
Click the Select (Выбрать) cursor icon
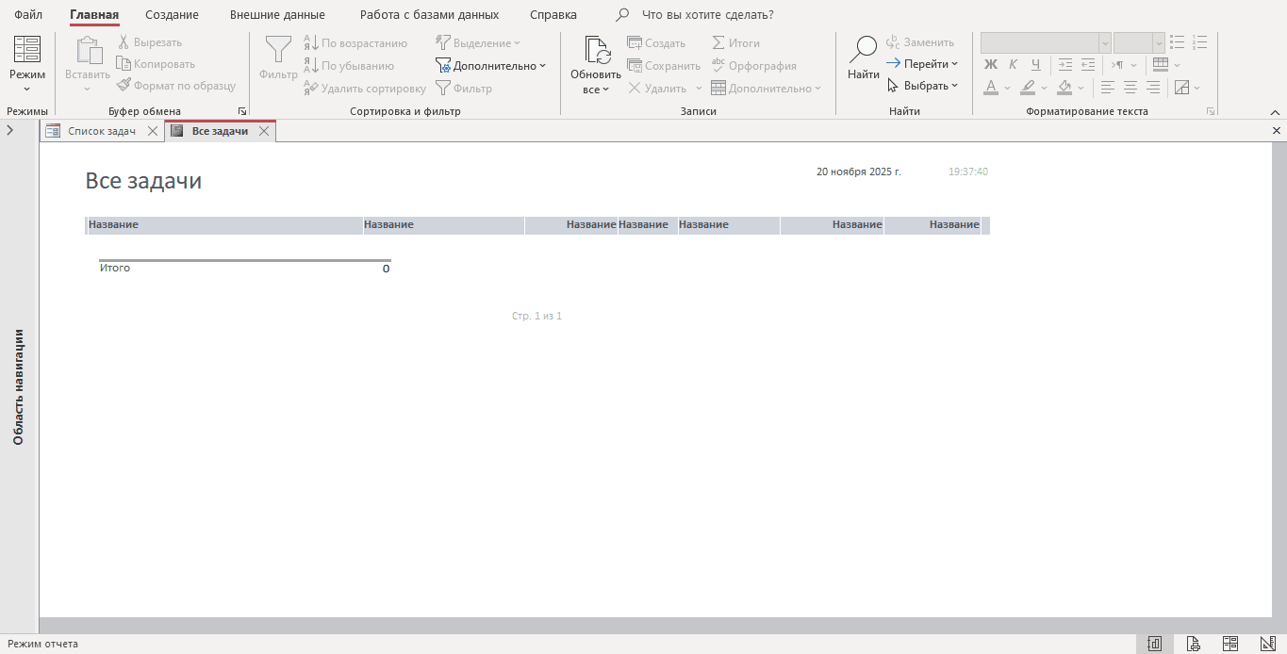click(x=894, y=86)
